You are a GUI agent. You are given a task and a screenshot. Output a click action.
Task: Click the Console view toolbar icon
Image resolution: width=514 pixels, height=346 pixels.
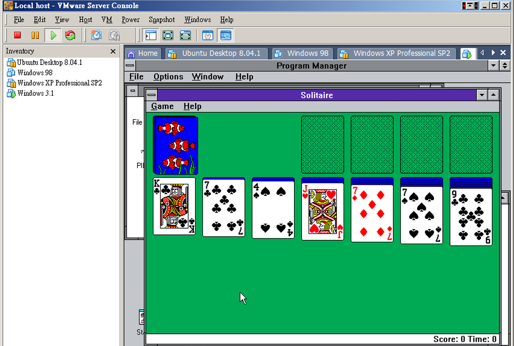226,35
